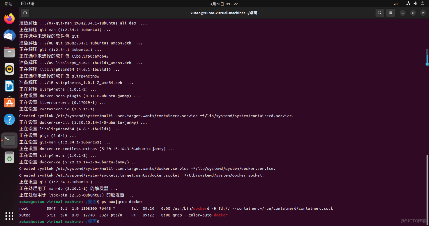The image size is (429, 226).
Task: Close the terminal window
Action: [423, 13]
